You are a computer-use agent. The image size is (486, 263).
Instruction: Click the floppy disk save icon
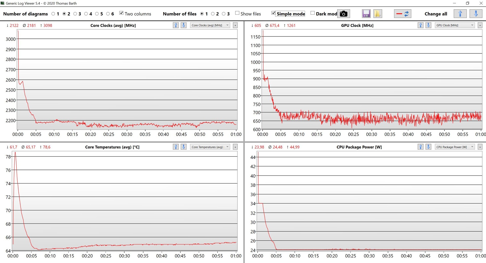click(x=366, y=14)
